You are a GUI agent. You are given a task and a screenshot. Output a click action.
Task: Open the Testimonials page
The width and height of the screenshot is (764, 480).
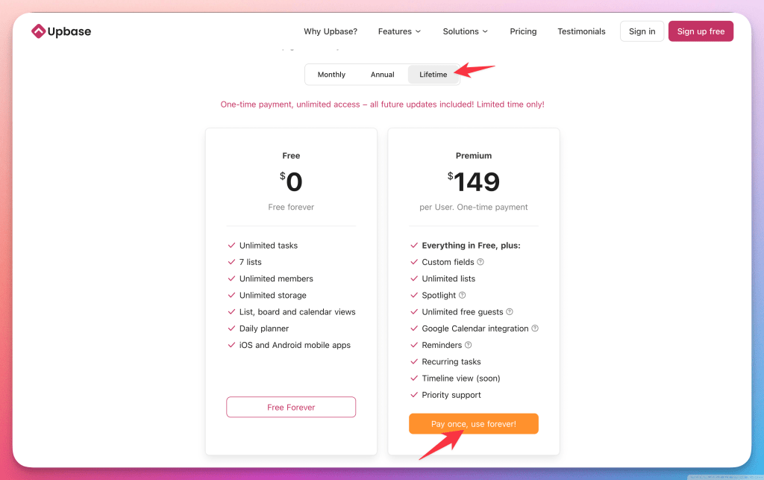(581, 31)
